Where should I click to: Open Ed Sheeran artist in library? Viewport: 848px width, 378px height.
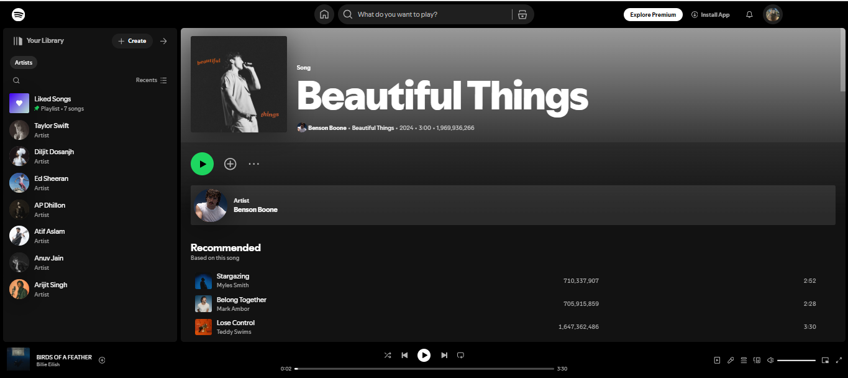pyautogui.click(x=90, y=183)
